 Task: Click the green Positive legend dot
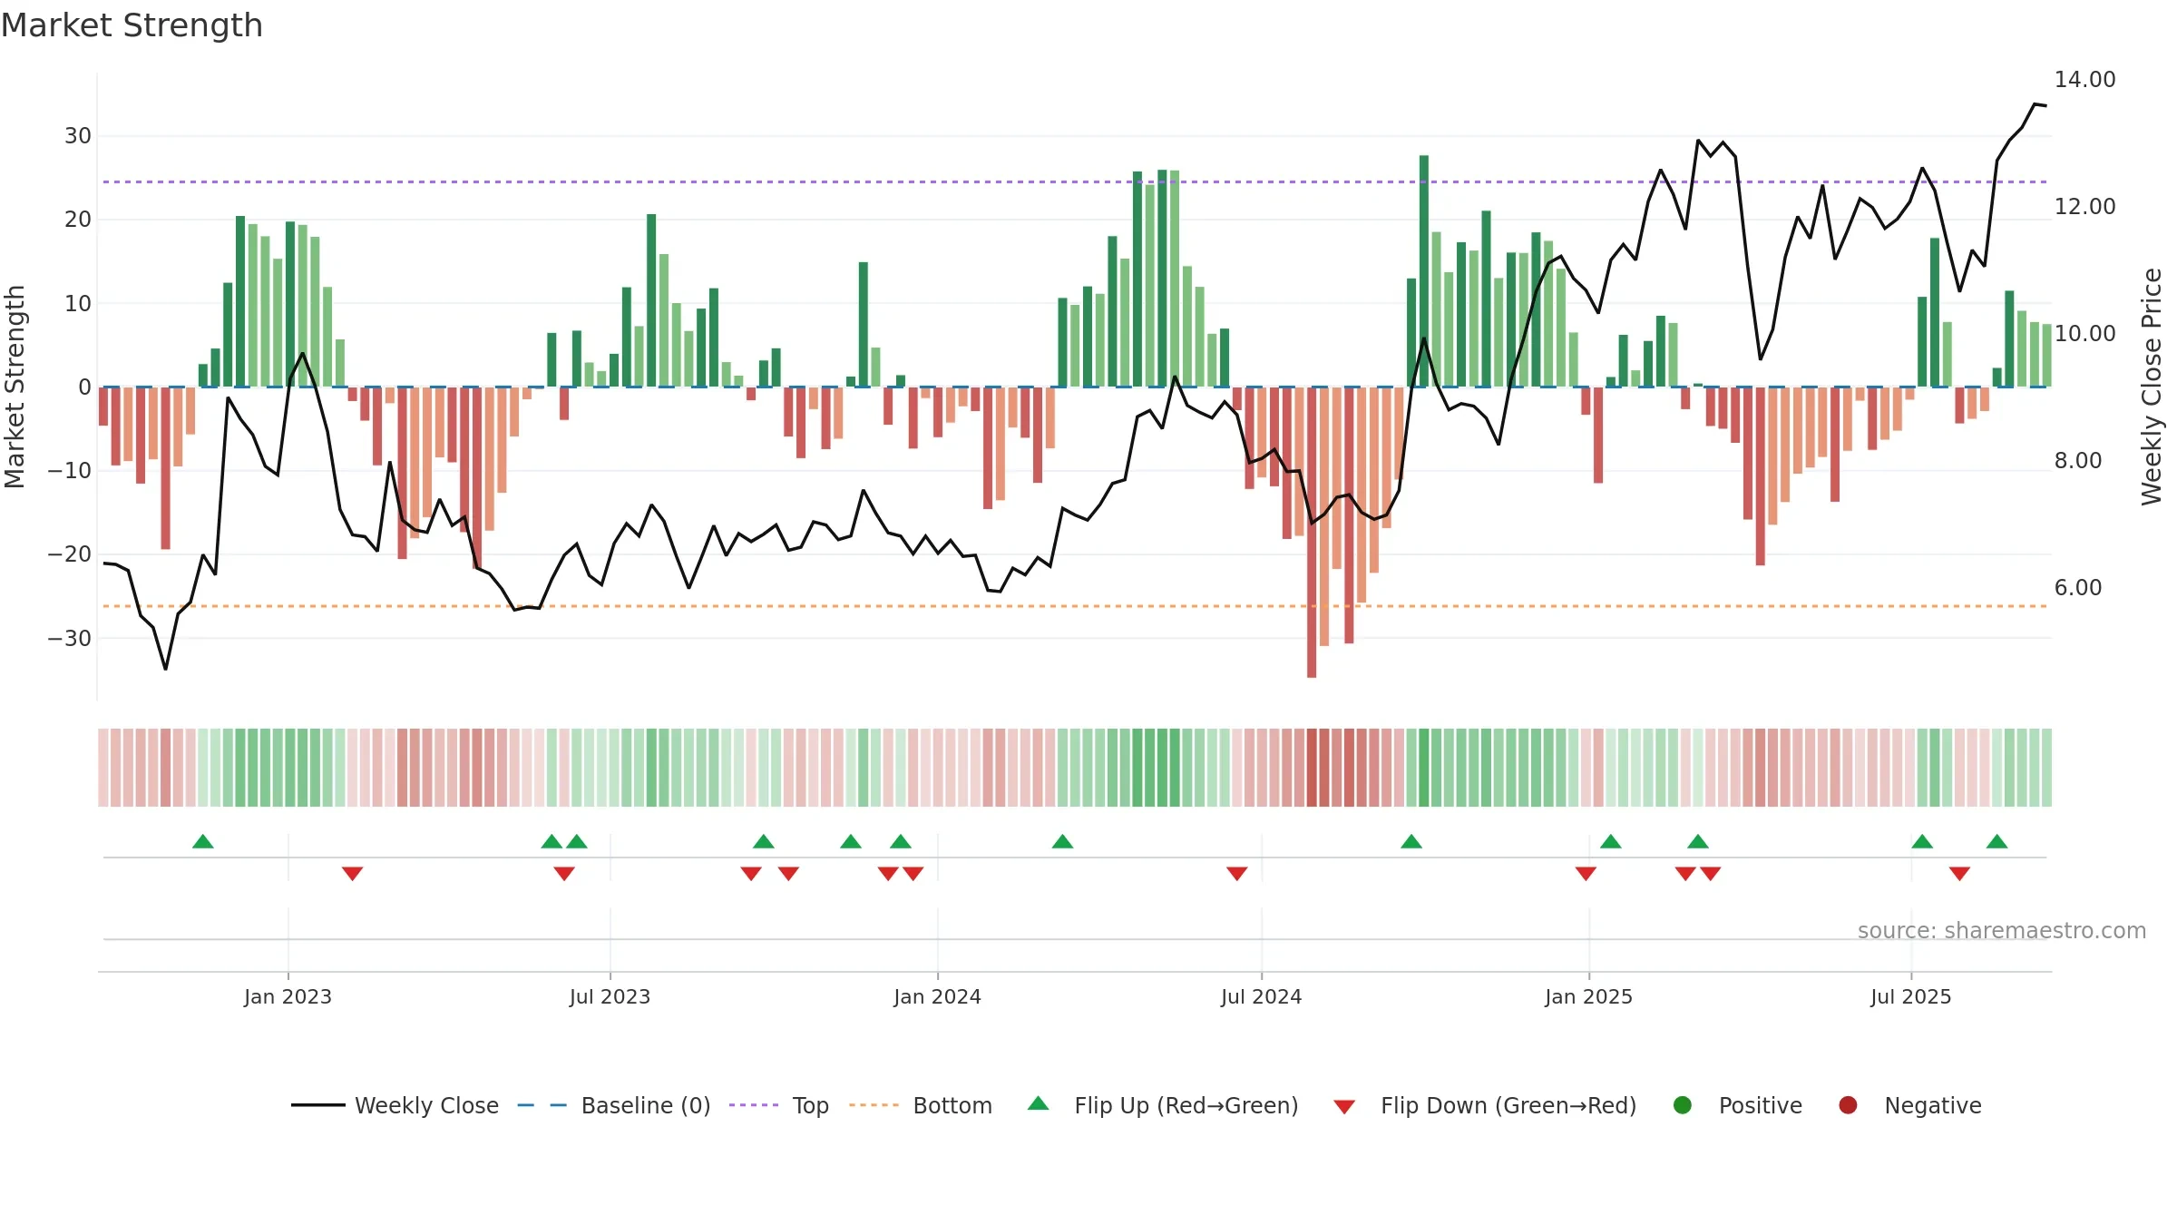coord(1683,1105)
